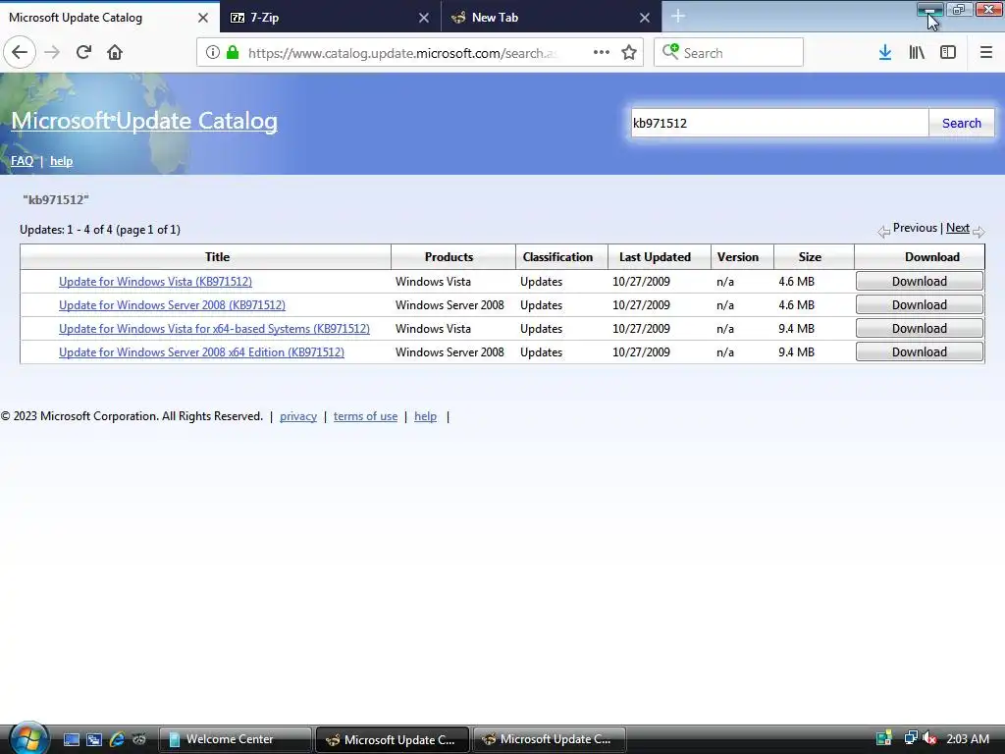Open Update for Windows Vista (KB971512) link
Viewport: 1005px width, 754px height.
(x=155, y=282)
